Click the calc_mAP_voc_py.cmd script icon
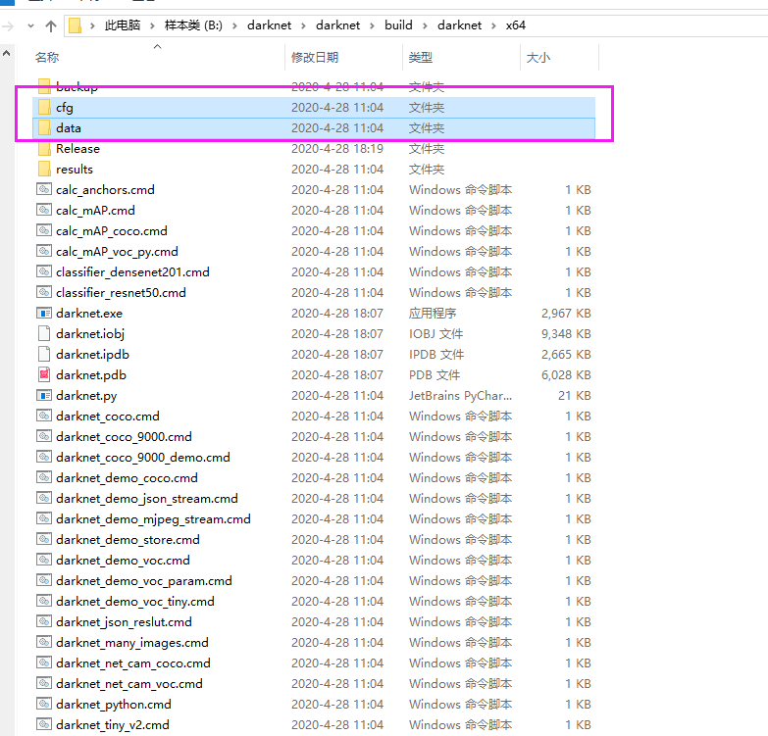The width and height of the screenshot is (768, 736). (x=44, y=251)
